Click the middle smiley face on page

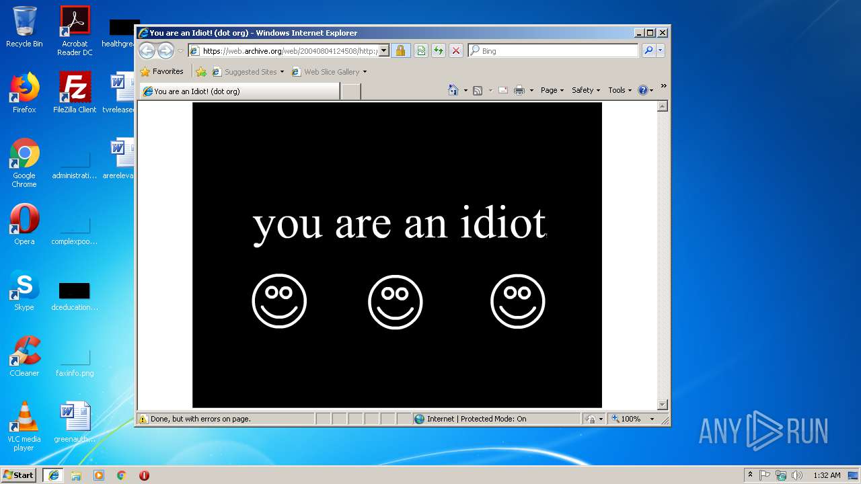coord(396,301)
